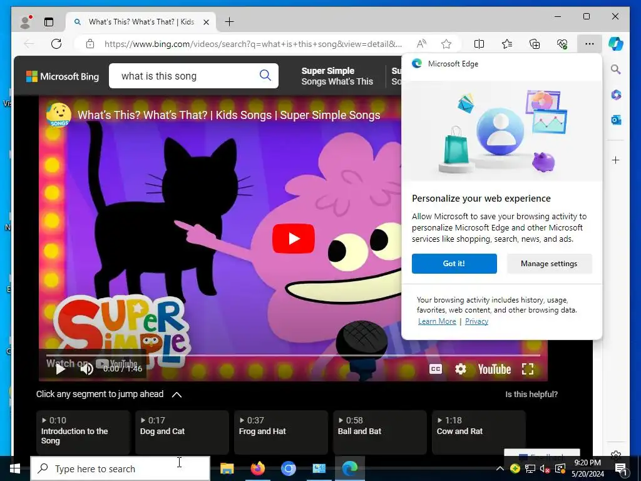641x481 pixels.
Task: Open the video title link
Action: 229,115
